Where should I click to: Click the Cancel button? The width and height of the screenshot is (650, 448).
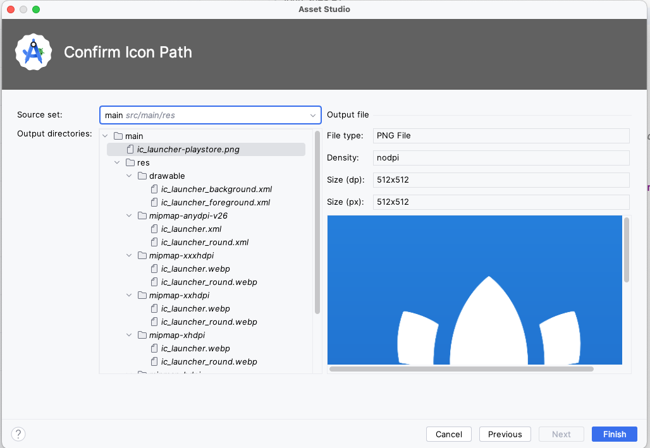coord(449,434)
